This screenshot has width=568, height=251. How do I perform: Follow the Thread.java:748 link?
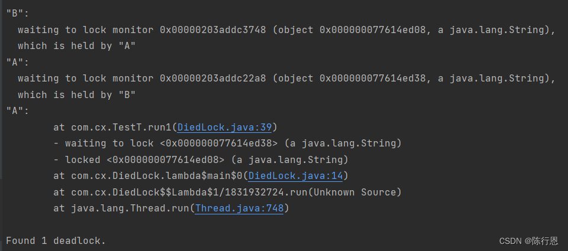[x=239, y=208]
